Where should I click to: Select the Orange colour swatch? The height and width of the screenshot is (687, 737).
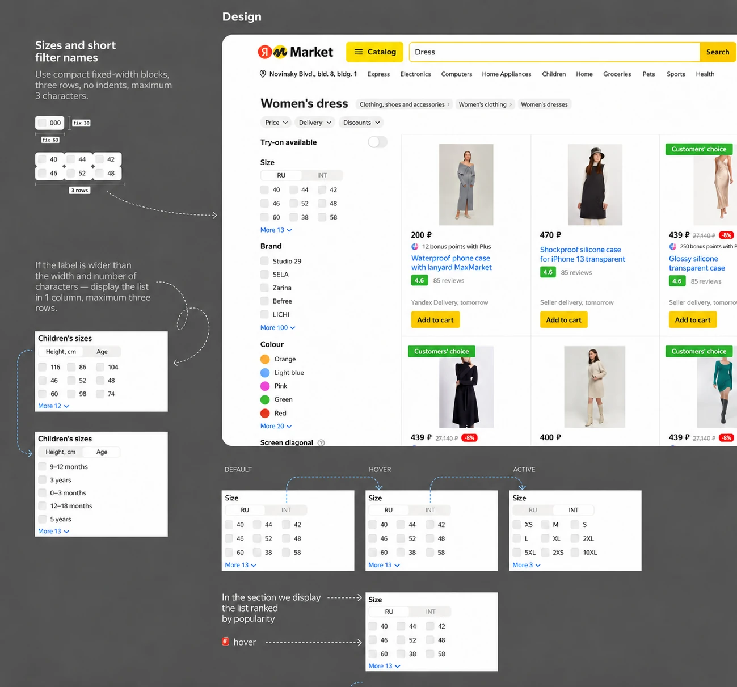pos(265,359)
